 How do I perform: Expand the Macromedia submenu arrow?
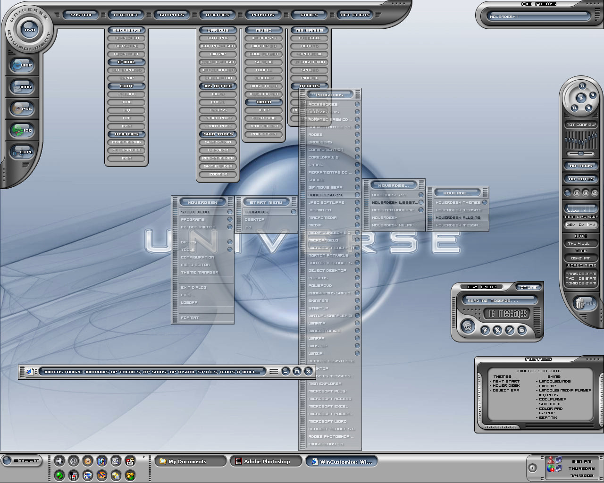pos(357,217)
